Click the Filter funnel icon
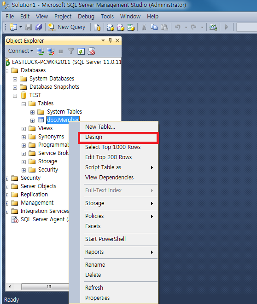Screen dimensions: 257x304 71,51
